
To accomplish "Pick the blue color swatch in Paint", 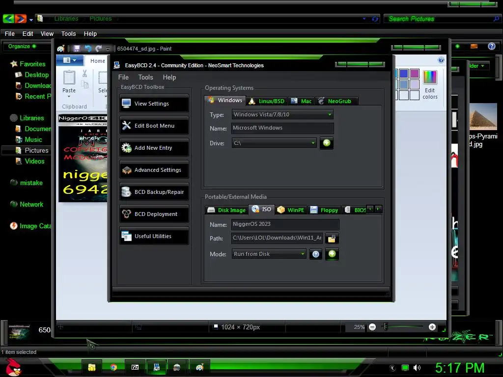I will tap(404, 74).
